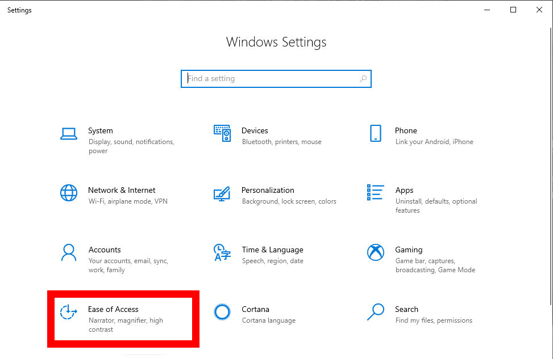Open System settings via the laptop icon
The height and width of the screenshot is (359, 553).
click(68, 134)
